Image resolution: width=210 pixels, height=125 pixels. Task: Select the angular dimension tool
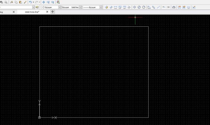pos(149,7)
